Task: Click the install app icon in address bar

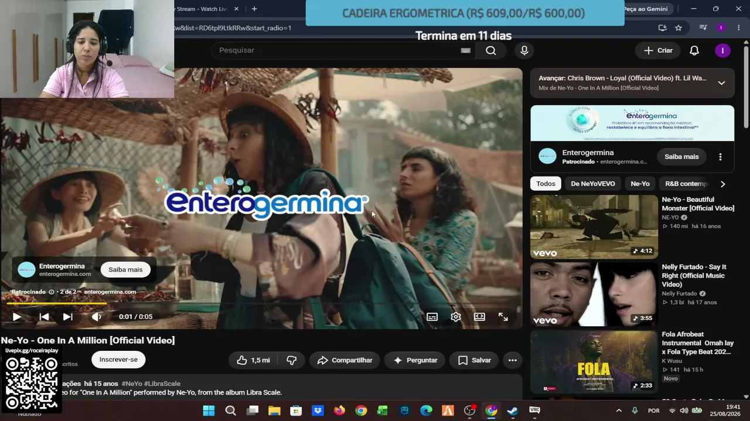Action: pos(662,27)
